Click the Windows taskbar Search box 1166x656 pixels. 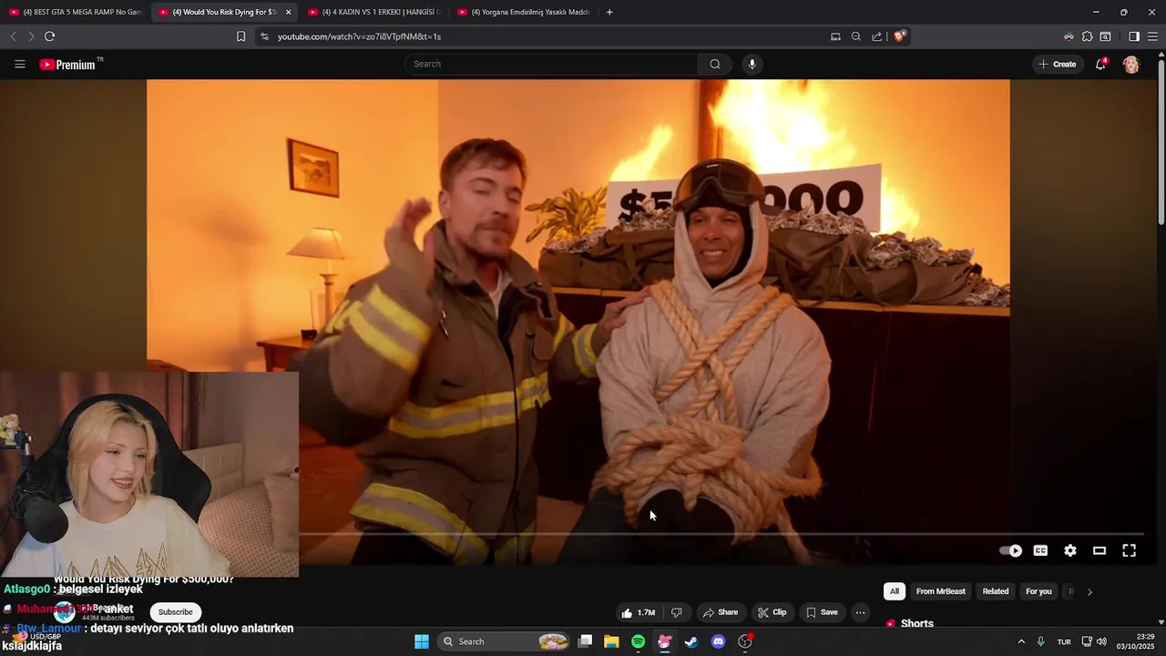click(x=506, y=641)
